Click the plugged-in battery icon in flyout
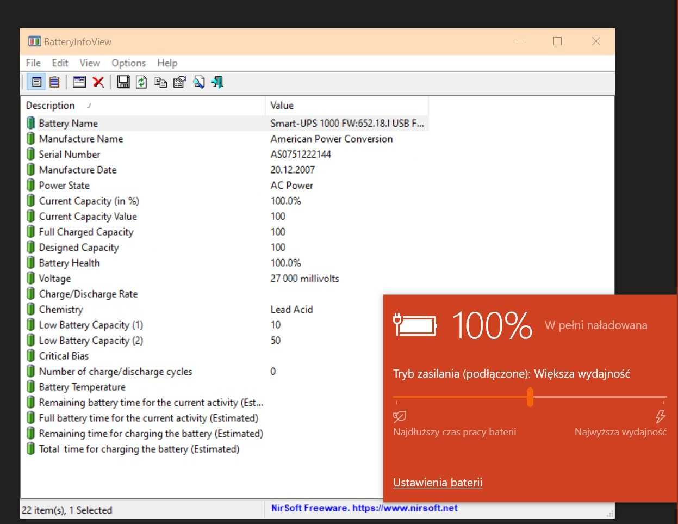 pyautogui.click(x=415, y=325)
